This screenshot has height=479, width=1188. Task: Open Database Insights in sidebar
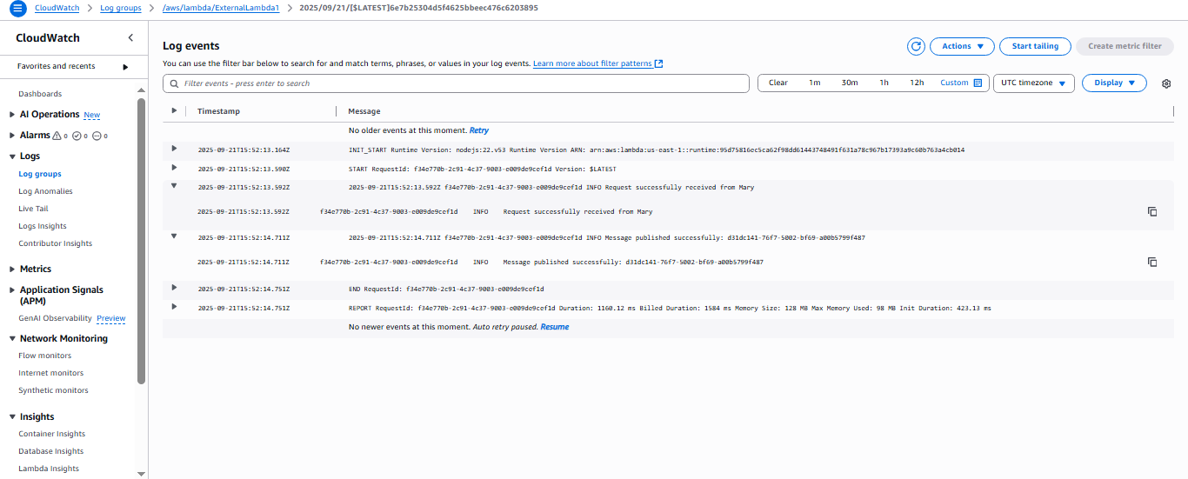click(51, 451)
